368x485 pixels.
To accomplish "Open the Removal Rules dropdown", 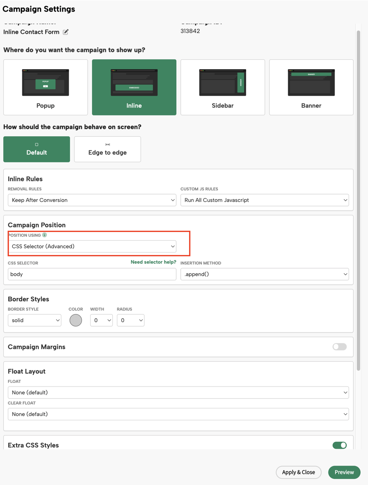I will click(92, 200).
